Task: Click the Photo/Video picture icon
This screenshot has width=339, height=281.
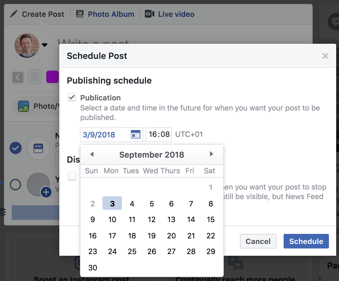Action: pos(23,106)
